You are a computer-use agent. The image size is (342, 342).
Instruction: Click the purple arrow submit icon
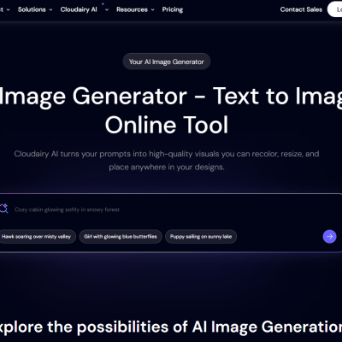329,236
